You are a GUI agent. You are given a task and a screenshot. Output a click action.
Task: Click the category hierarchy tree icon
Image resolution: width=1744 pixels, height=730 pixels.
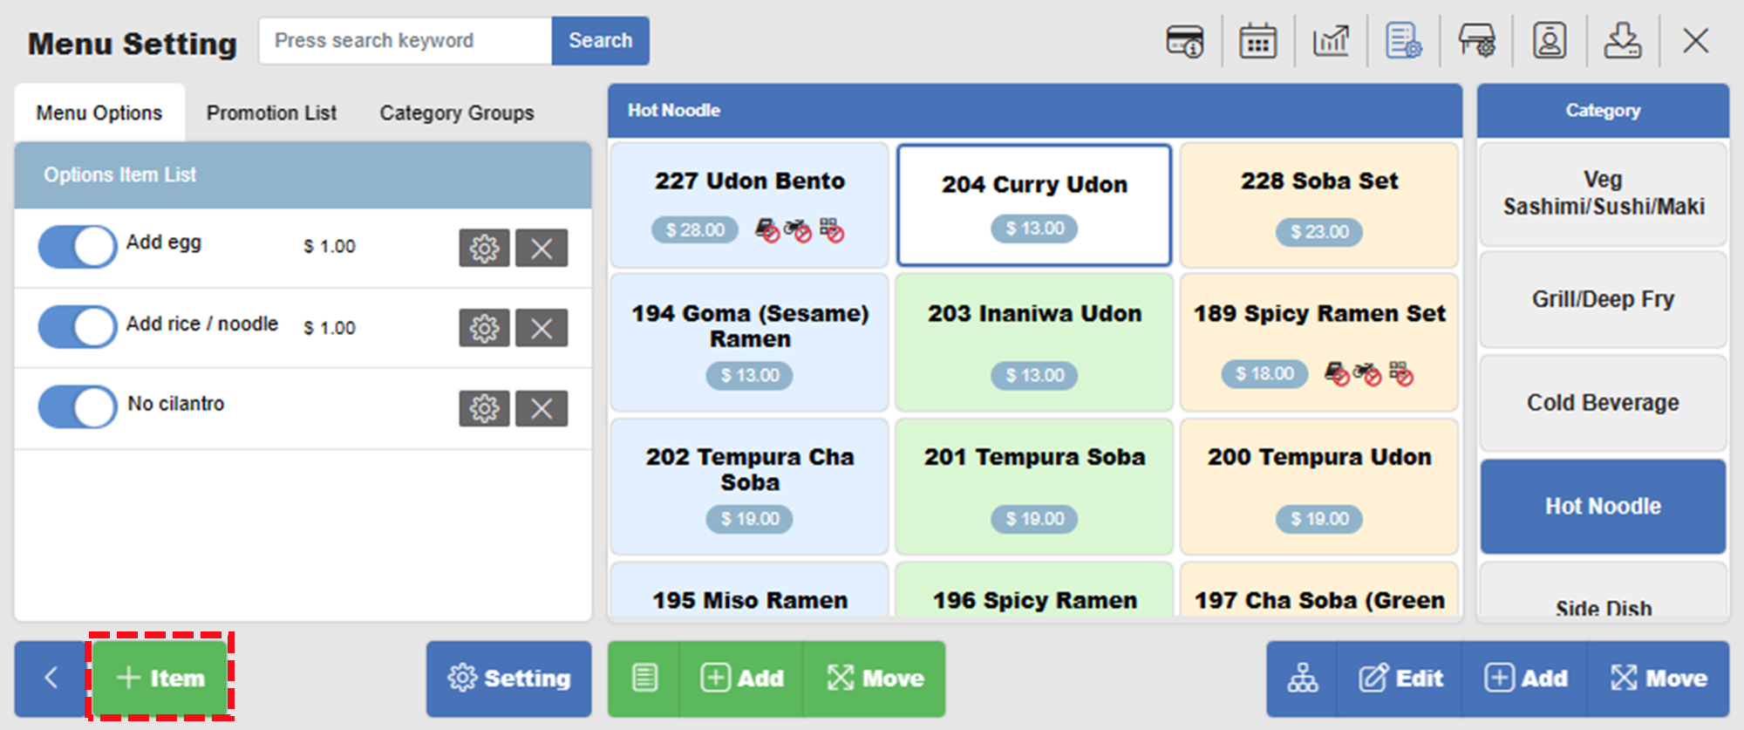1303,679
